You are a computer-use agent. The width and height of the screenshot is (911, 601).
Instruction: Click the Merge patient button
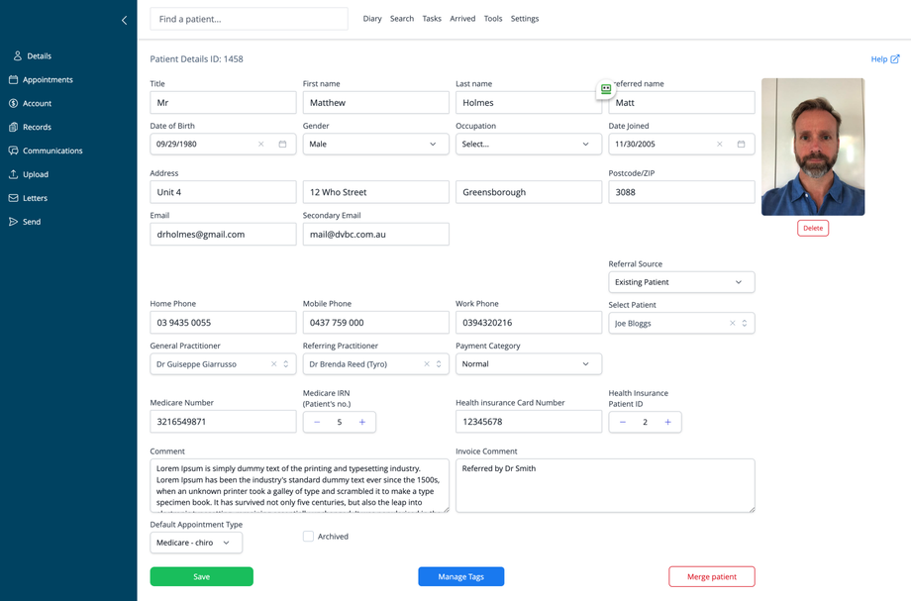[x=711, y=576]
